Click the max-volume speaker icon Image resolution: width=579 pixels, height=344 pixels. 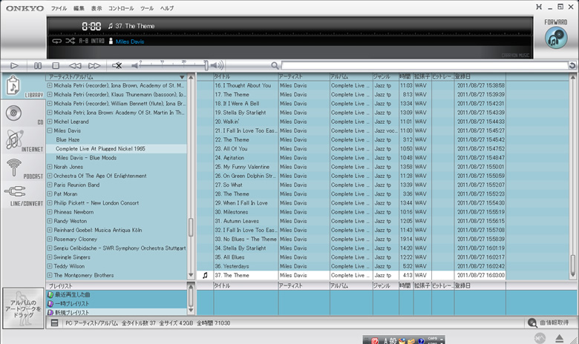click(x=217, y=66)
